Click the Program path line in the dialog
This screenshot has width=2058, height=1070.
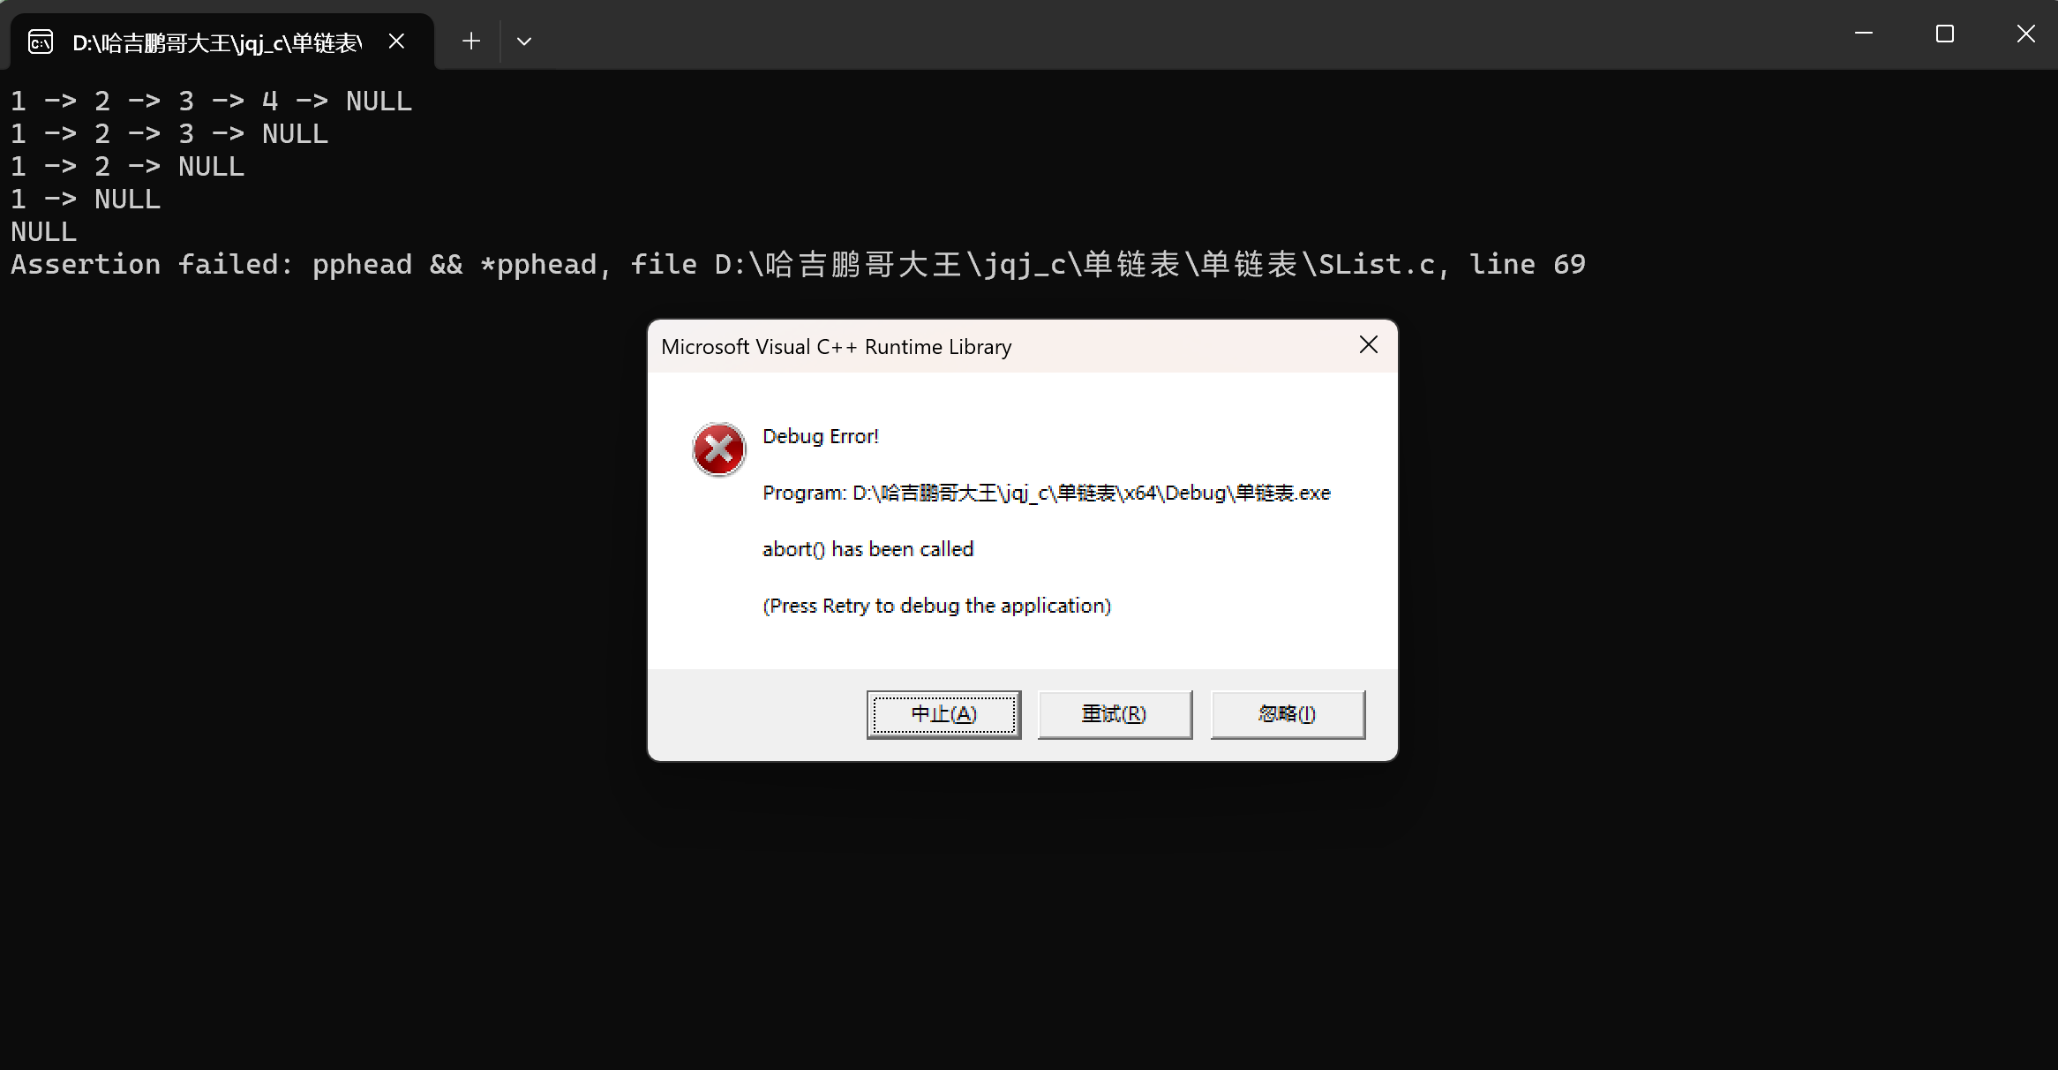coord(1047,493)
